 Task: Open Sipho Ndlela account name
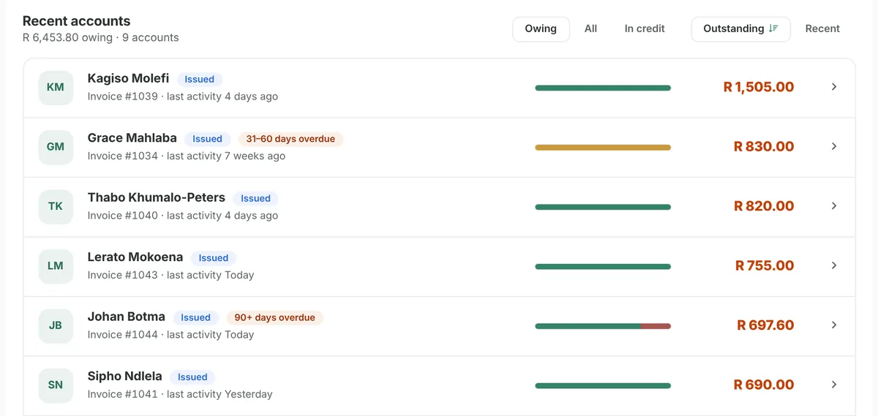[124, 377]
